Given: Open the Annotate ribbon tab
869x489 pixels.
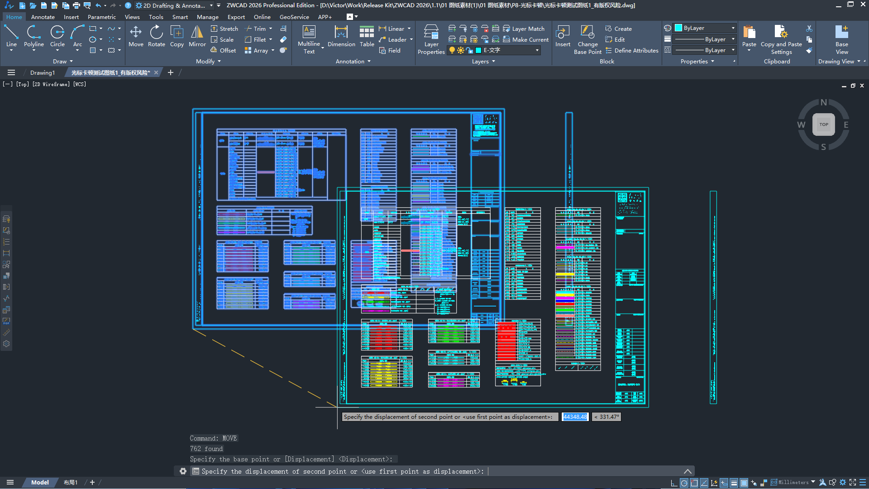Looking at the screenshot, I should (43, 17).
